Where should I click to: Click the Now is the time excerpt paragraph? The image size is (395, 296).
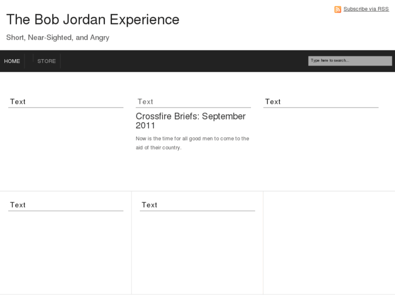coord(192,143)
